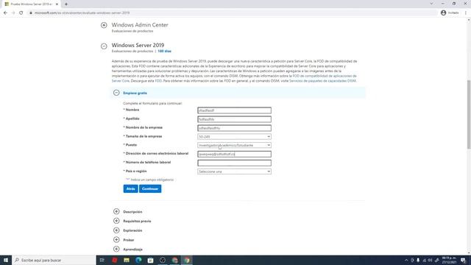Collapse the Empiece gratis panel
Viewport: 471px width, 265px height.
click(116, 93)
